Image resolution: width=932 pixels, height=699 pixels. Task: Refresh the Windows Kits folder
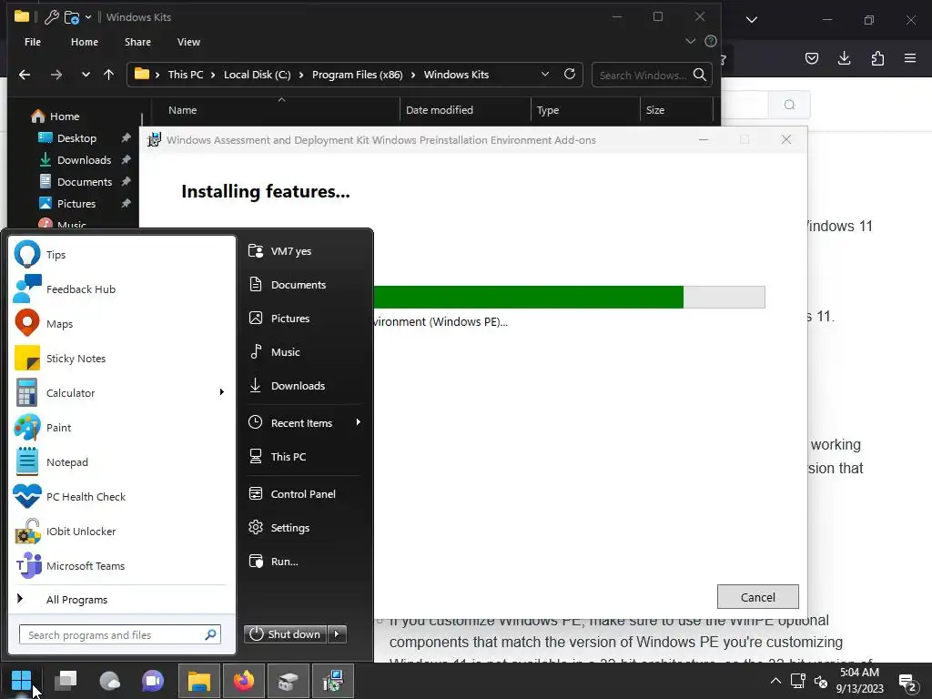click(x=570, y=75)
